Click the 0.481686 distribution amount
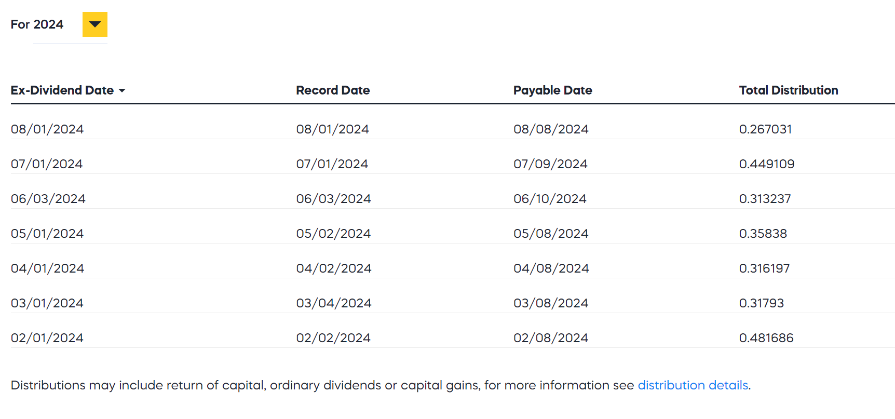Screen dimensions: 895x419 pyautogui.click(x=766, y=338)
